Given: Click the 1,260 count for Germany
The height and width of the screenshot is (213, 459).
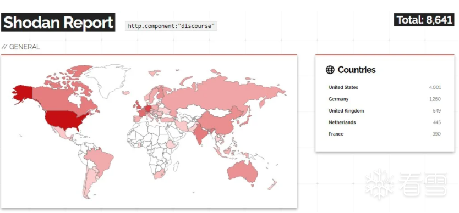Looking at the screenshot, I should click(435, 99).
